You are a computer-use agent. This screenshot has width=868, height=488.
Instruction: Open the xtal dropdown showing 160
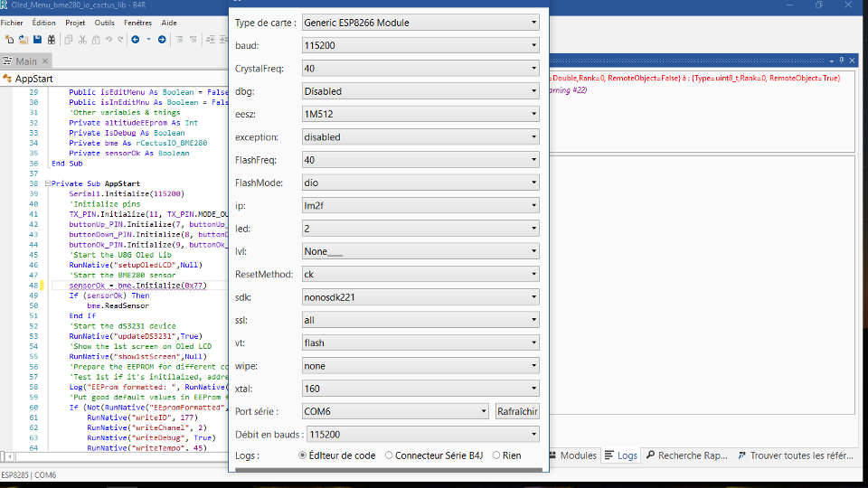coord(420,389)
